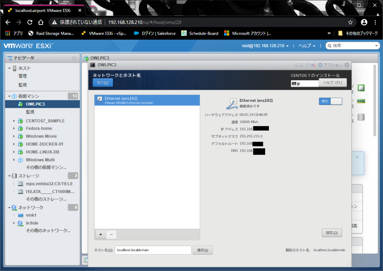Click the ESXi 検索 search box
The width and height of the screenshot is (383, 271).
click(x=352, y=46)
